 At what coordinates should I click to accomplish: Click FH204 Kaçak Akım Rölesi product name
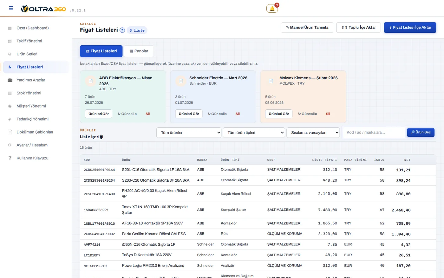154,193
